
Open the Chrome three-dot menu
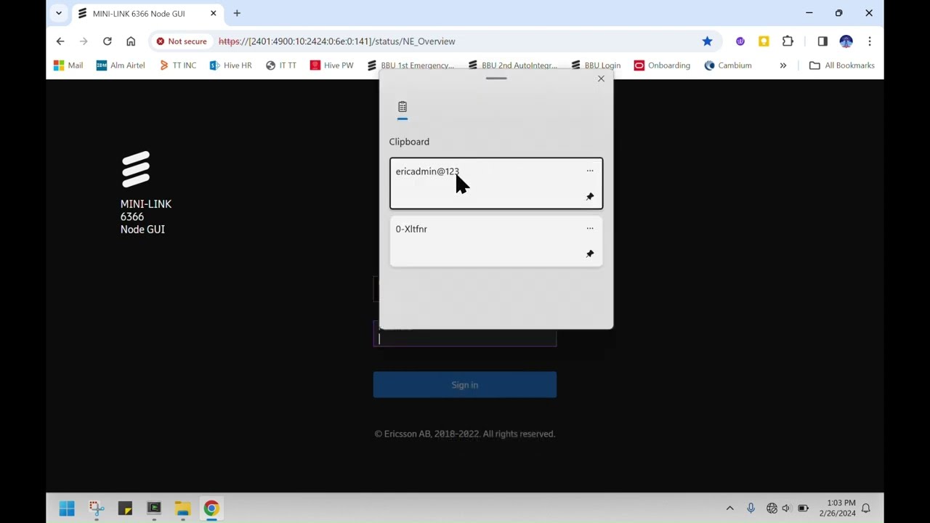[870, 41]
